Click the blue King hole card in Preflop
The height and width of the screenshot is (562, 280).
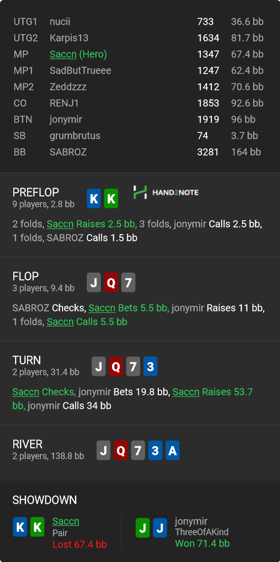(94, 199)
